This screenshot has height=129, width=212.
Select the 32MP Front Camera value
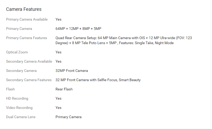72,71
